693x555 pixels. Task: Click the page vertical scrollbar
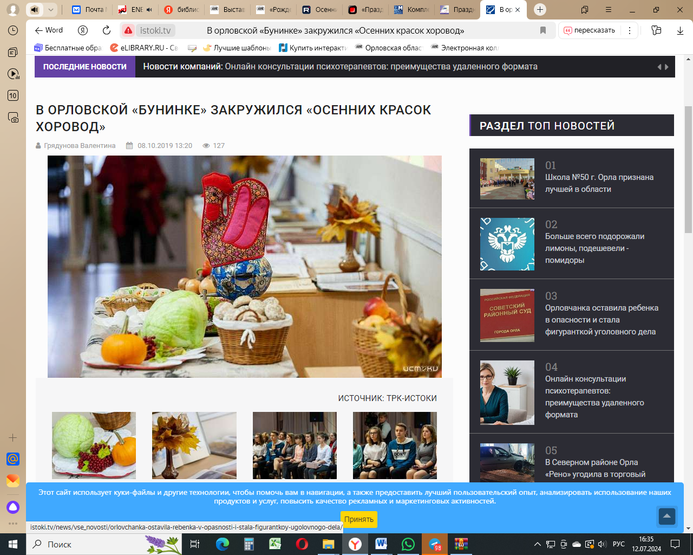coord(688,169)
